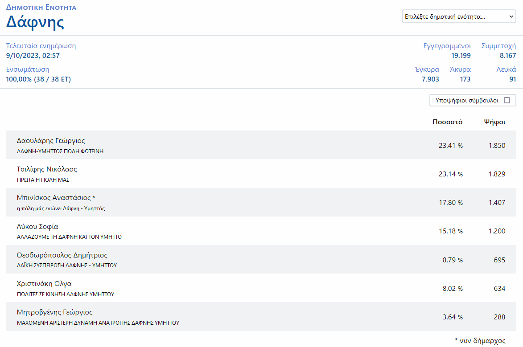This screenshot has height=347, width=523.
Task: Click the 1.850 votes figure
Action: [496, 145]
